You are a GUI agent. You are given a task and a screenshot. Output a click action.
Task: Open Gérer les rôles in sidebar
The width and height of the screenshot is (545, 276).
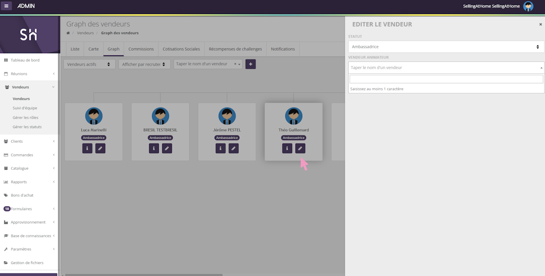26,118
